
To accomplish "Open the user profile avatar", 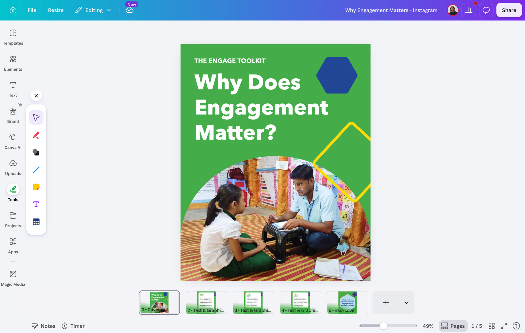I will tap(452, 10).
